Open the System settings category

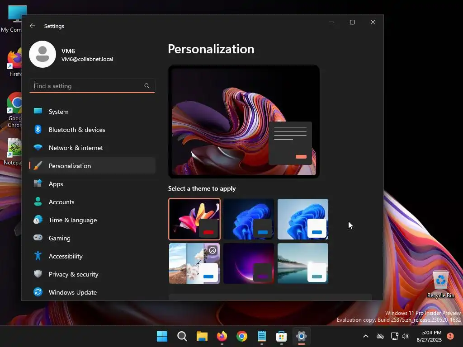(x=92, y=112)
